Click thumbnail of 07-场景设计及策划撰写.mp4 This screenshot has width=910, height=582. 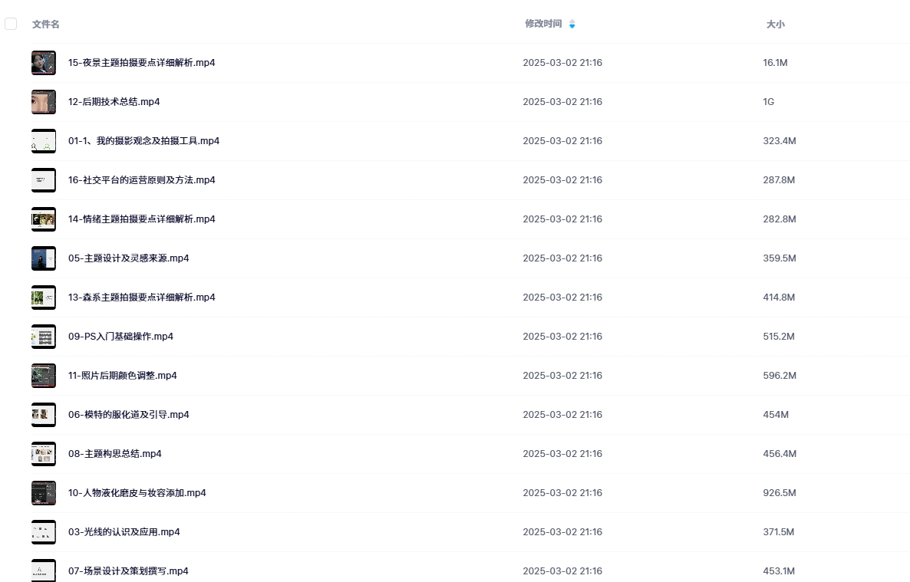pos(43,570)
